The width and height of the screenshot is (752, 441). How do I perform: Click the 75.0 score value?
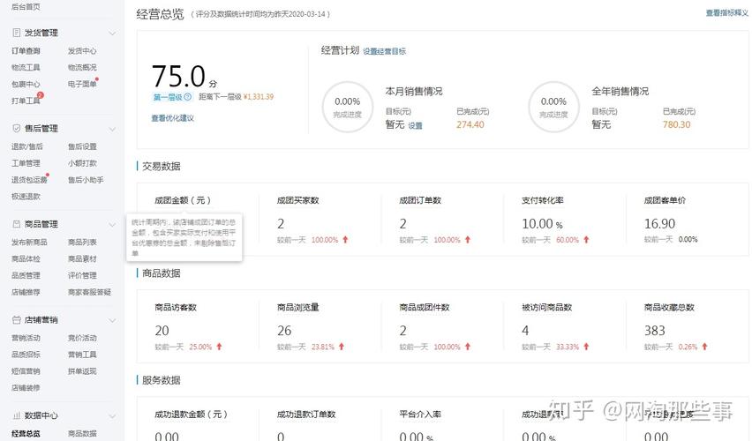point(178,76)
